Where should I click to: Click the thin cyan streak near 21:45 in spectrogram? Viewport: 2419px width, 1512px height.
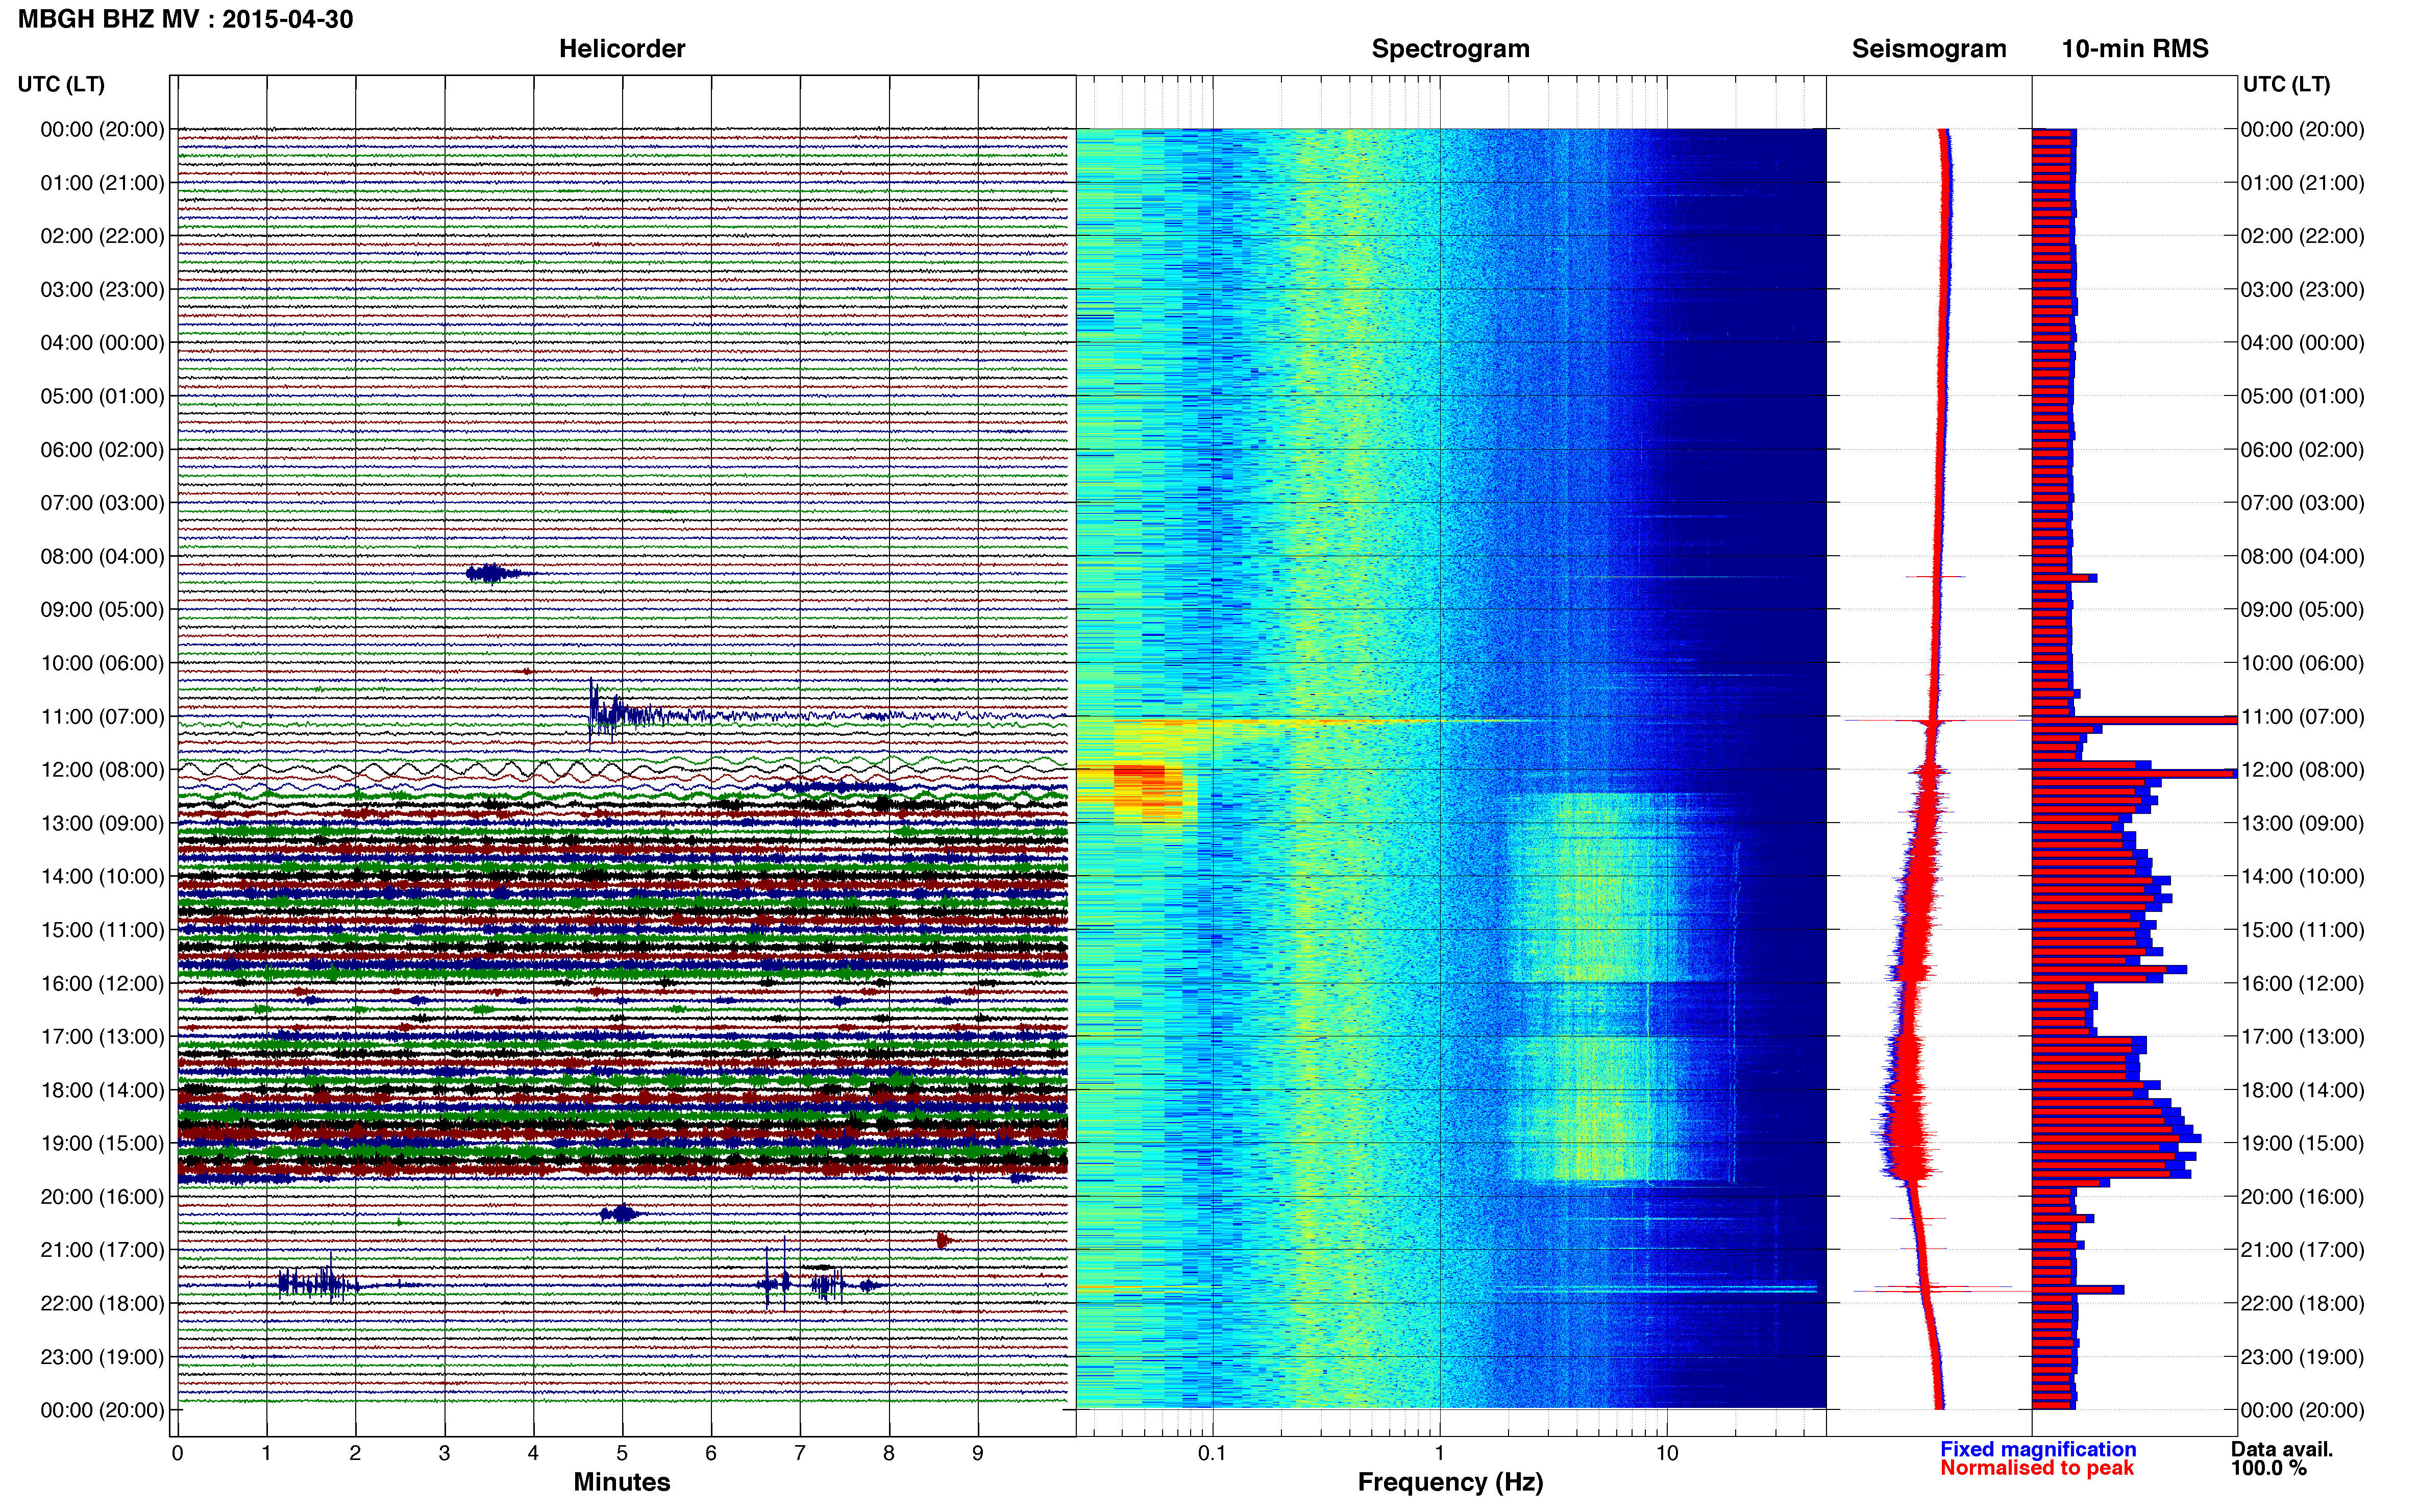tap(1655, 1289)
